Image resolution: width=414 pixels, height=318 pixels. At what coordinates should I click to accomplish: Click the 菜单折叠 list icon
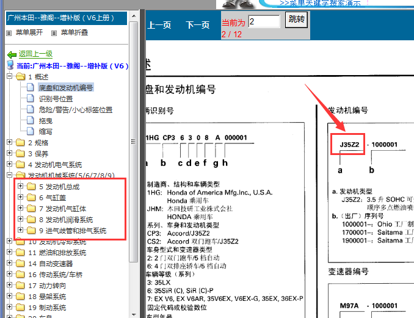[54, 33]
